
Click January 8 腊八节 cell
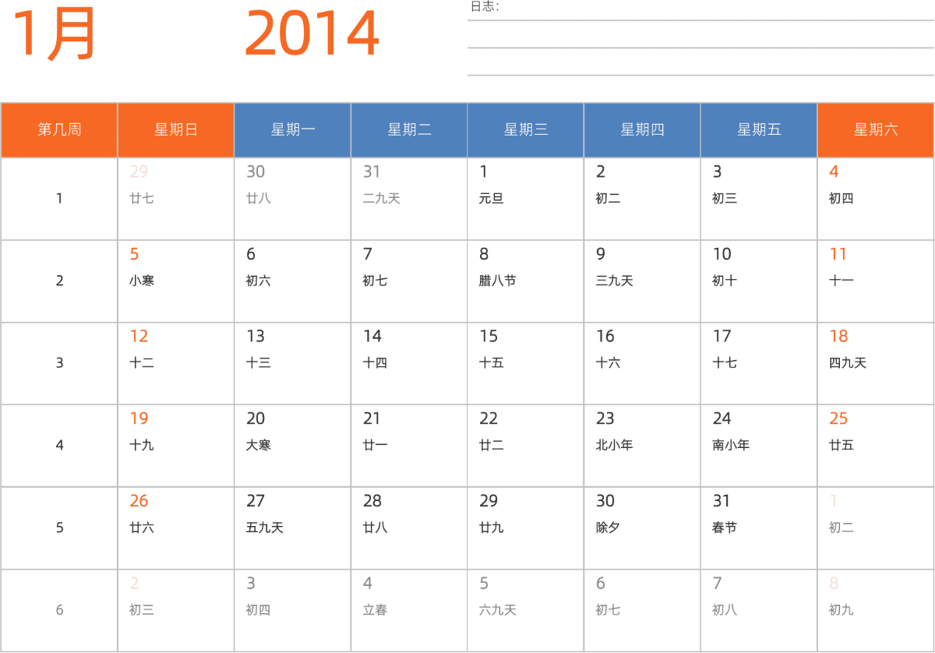pyautogui.click(x=525, y=281)
